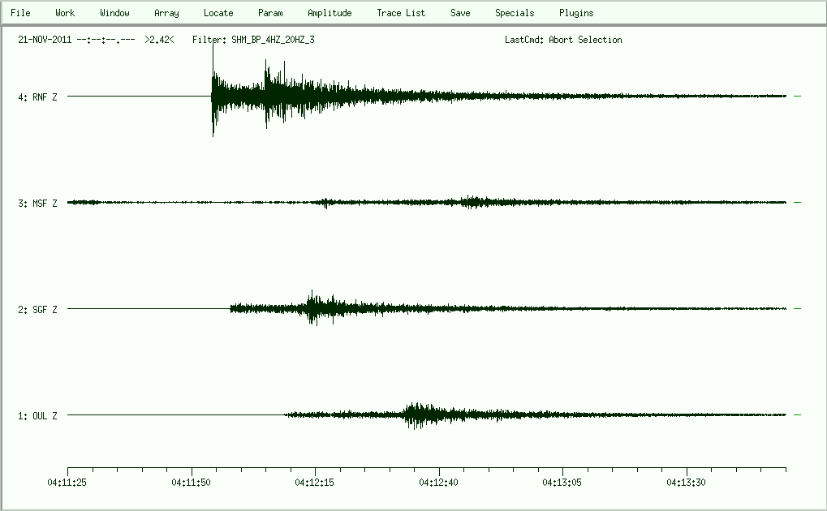Open the Save menu

(460, 13)
